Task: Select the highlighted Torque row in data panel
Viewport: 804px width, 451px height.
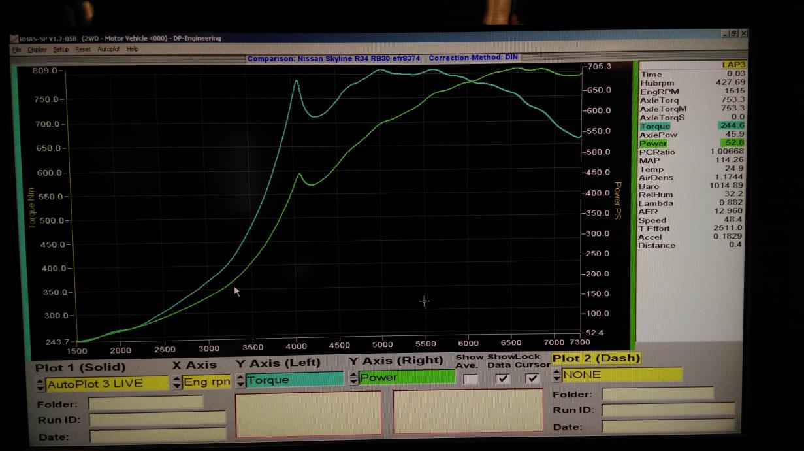Action: tap(691, 126)
